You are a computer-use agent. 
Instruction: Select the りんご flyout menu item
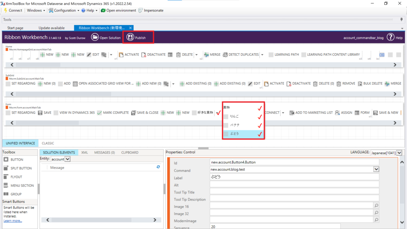(243, 116)
